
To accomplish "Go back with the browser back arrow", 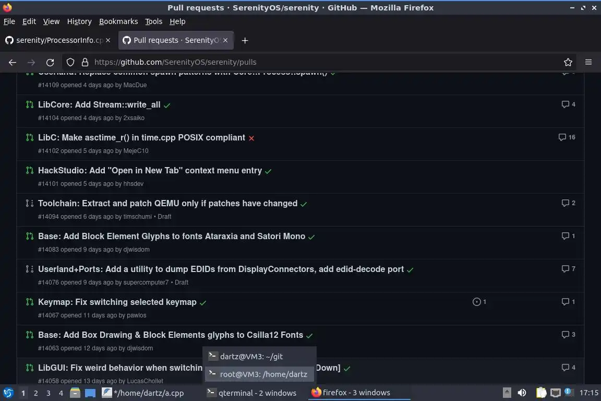I will (13, 62).
